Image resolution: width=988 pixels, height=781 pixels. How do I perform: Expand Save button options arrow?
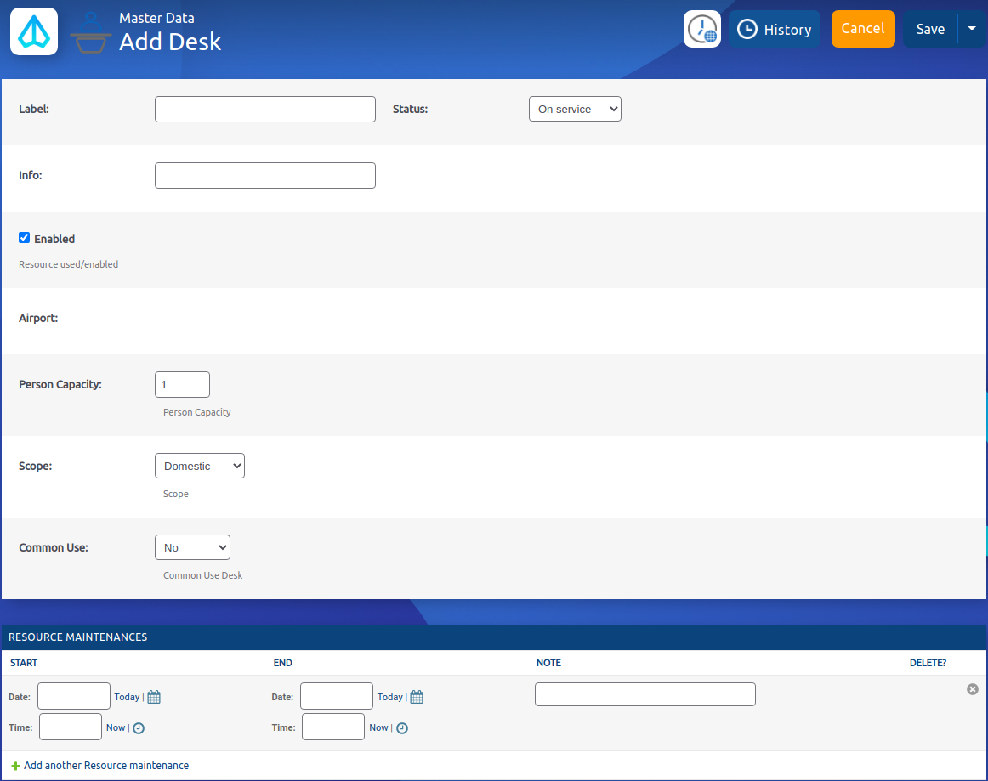[972, 28]
